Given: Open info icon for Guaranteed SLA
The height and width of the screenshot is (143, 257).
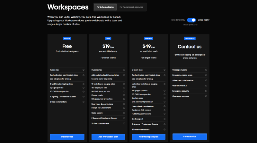Looking at the screenshot, I should (206, 85).
